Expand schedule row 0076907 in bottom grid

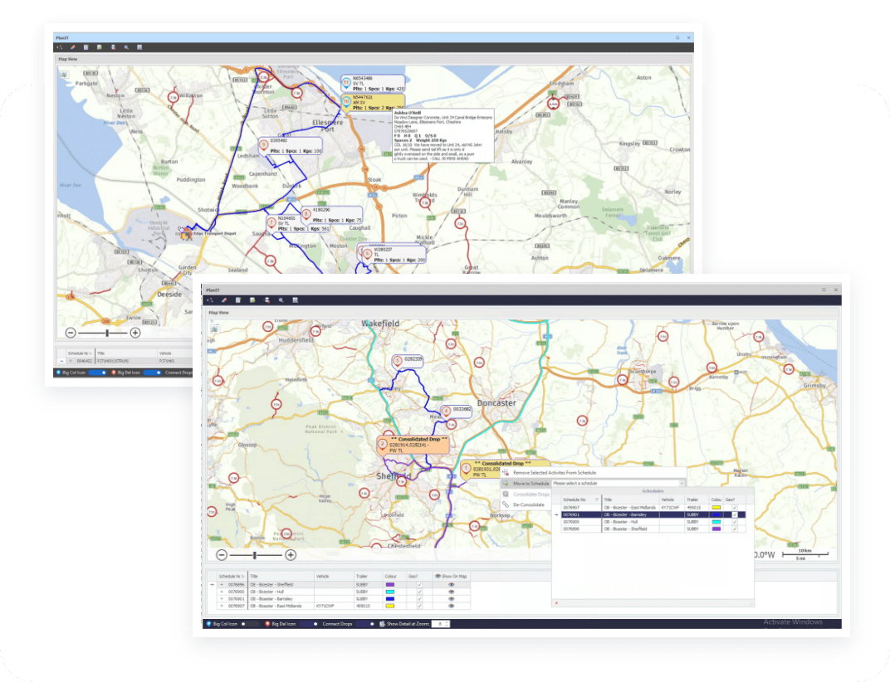click(221, 606)
